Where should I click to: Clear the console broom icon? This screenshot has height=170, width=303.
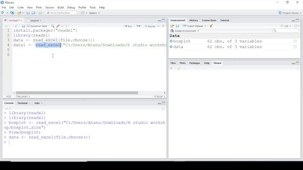pos(163,109)
